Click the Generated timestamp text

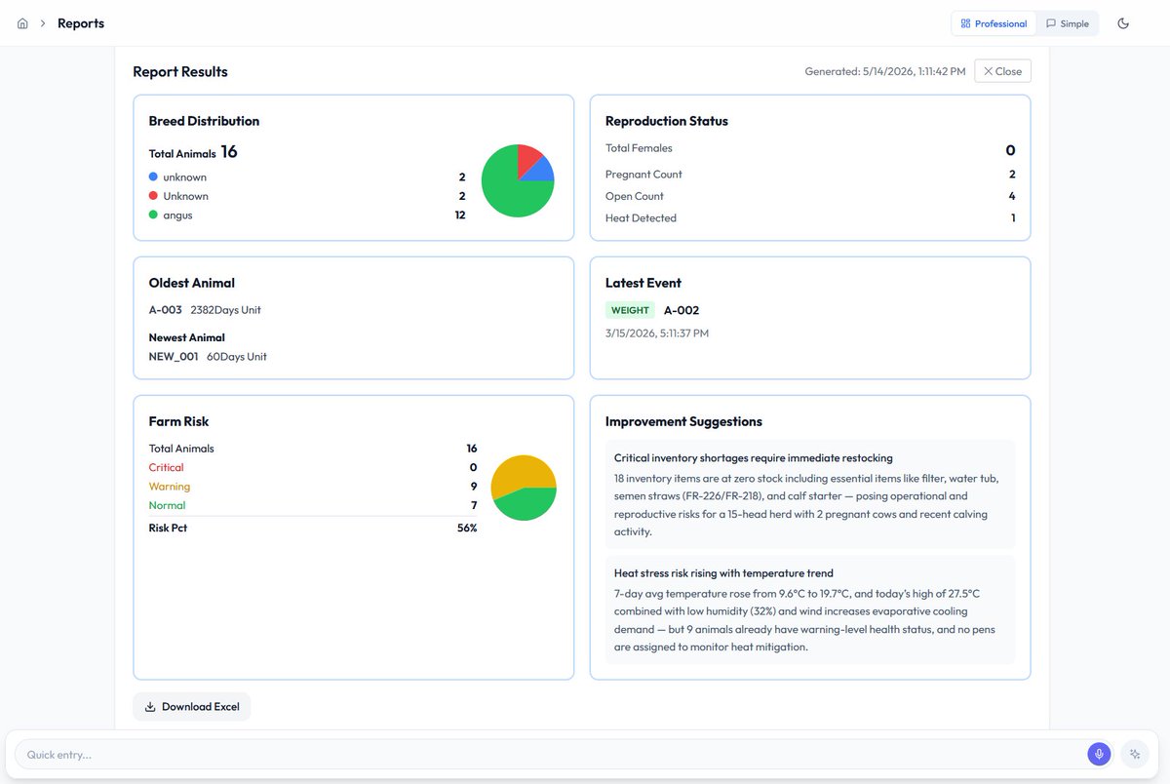tap(885, 71)
